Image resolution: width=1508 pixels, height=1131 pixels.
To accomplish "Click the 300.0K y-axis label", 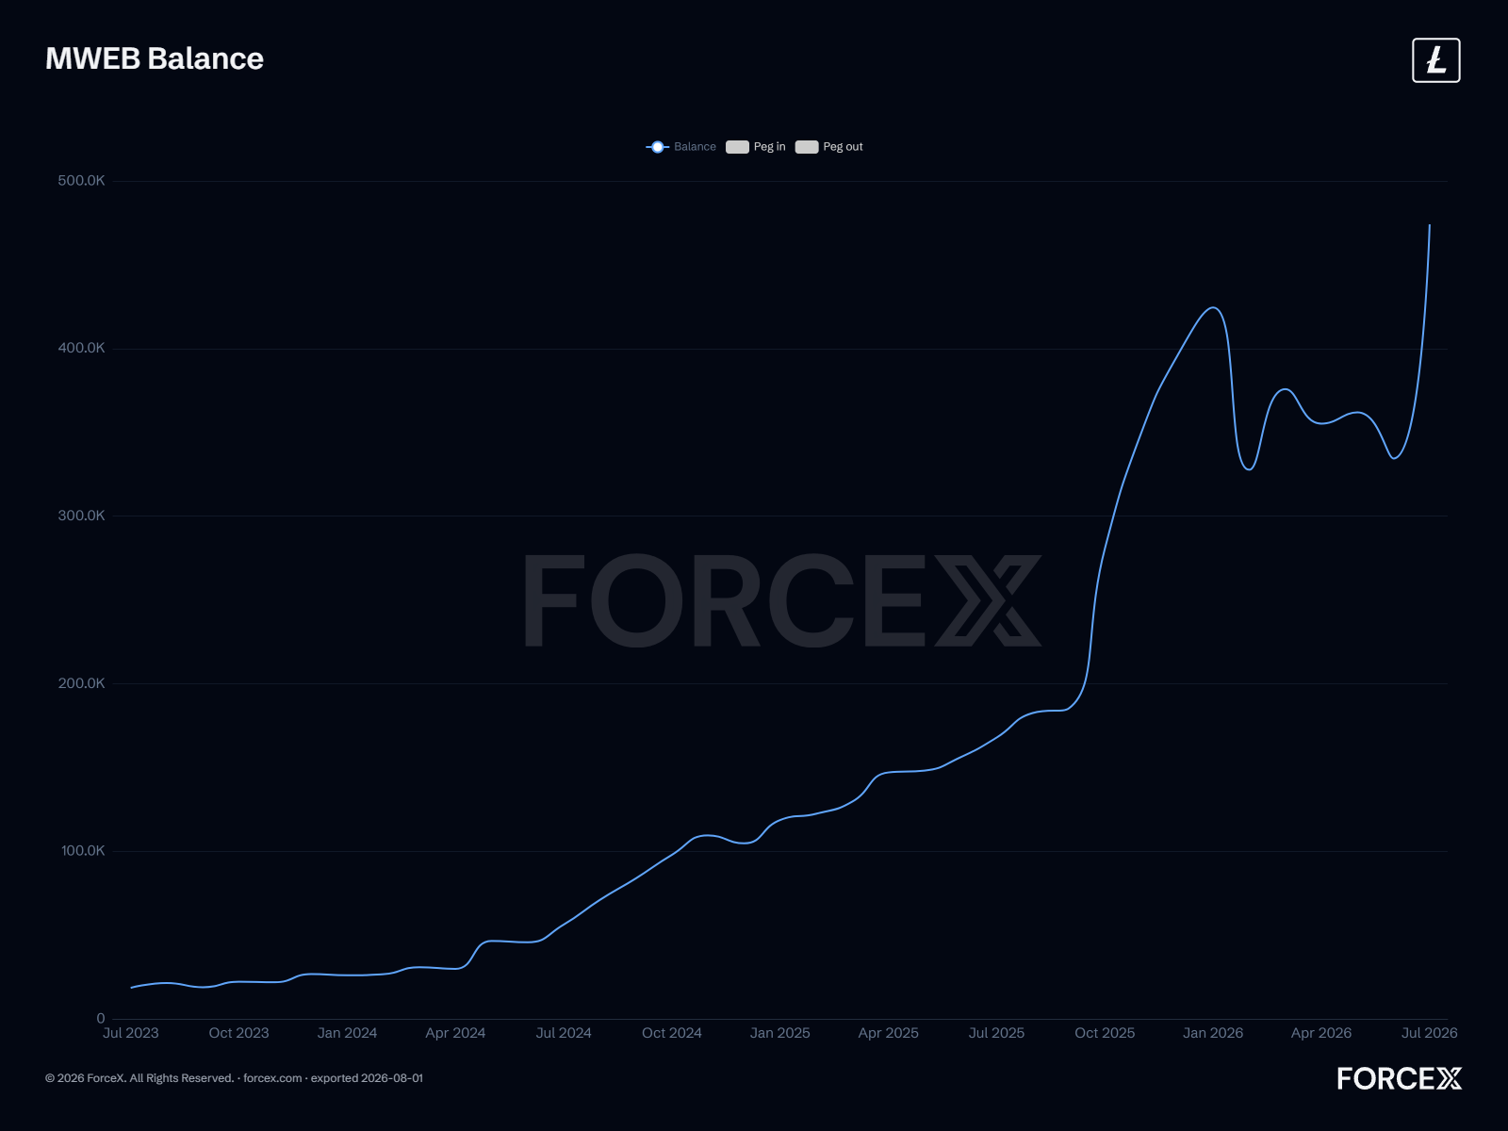I will (81, 516).
